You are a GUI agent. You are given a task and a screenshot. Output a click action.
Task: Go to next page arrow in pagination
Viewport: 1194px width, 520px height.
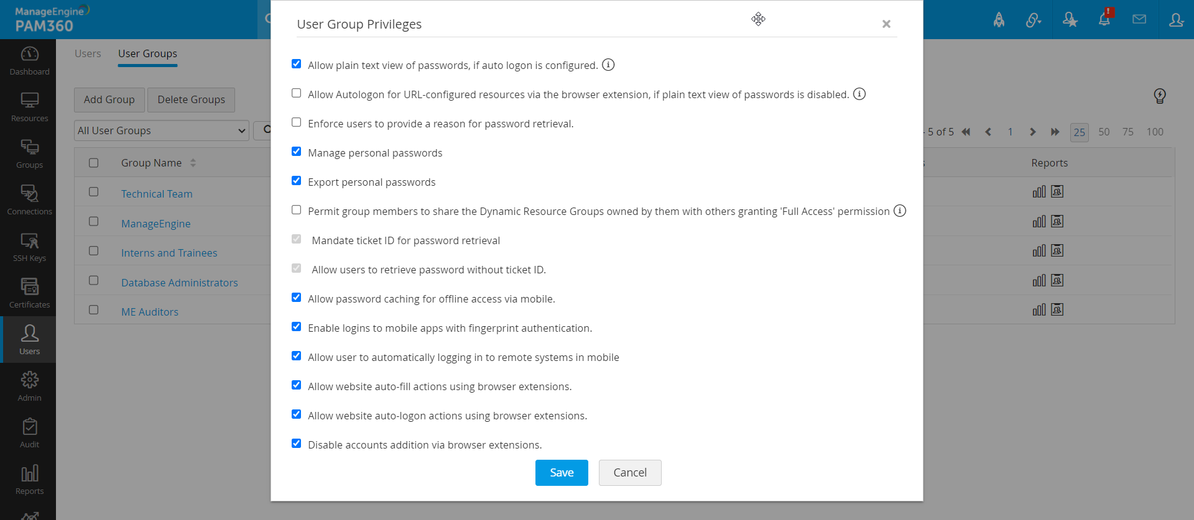tap(1032, 132)
